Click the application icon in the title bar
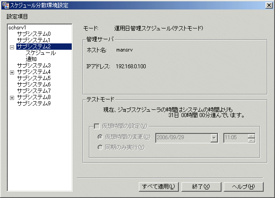This screenshot has width=275, height=198. tap(5, 5)
